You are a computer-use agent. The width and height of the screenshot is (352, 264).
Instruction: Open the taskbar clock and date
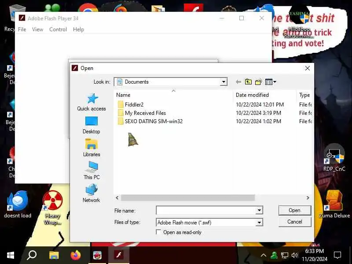point(314,255)
